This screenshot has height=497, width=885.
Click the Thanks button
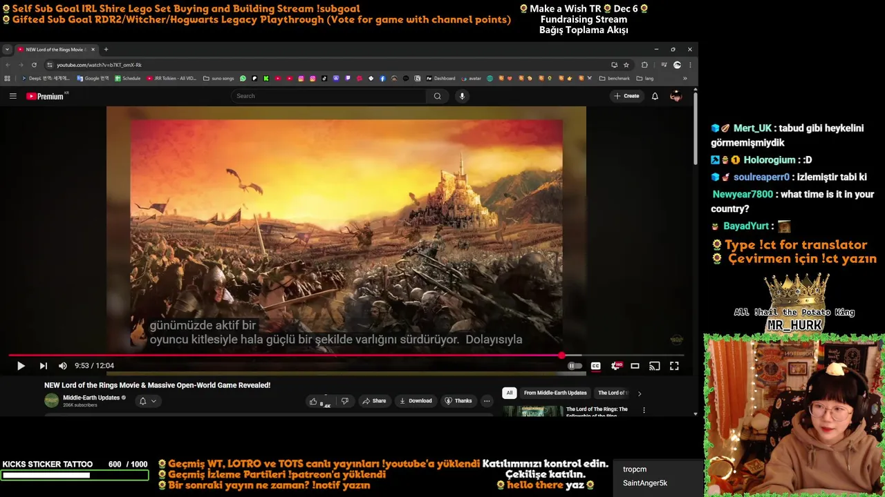pos(458,401)
